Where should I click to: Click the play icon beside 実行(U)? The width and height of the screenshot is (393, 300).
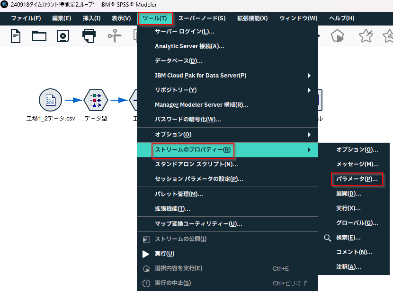[x=146, y=254]
